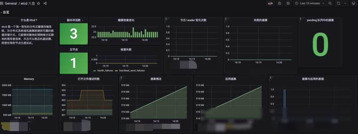This screenshot has height=134, width=358.
Task: Click the pending 队列中的提案 panel title
Action: pyautogui.click(x=321, y=20)
